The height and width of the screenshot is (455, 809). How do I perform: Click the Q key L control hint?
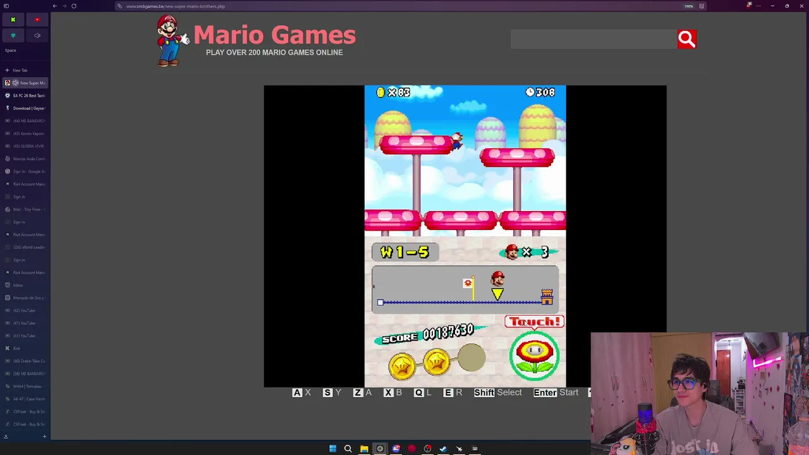click(x=423, y=392)
